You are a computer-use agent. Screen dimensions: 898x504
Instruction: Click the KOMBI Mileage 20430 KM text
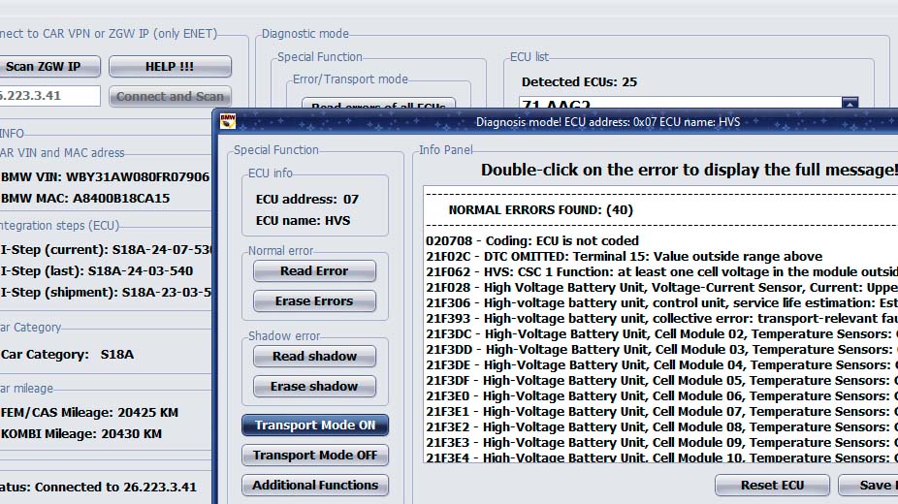[81, 433]
